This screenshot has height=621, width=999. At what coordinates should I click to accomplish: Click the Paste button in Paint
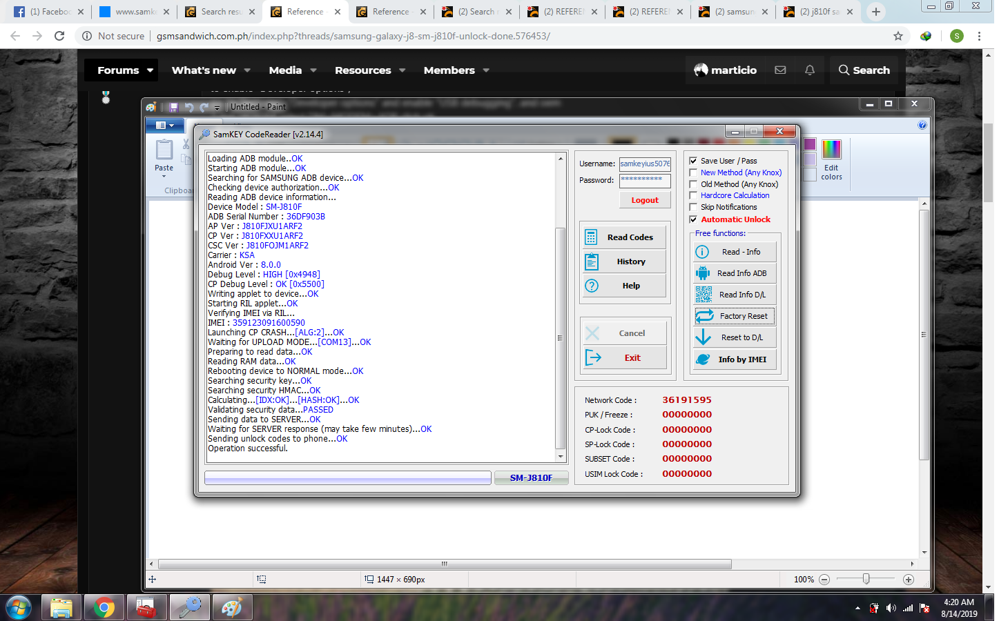pos(164,155)
